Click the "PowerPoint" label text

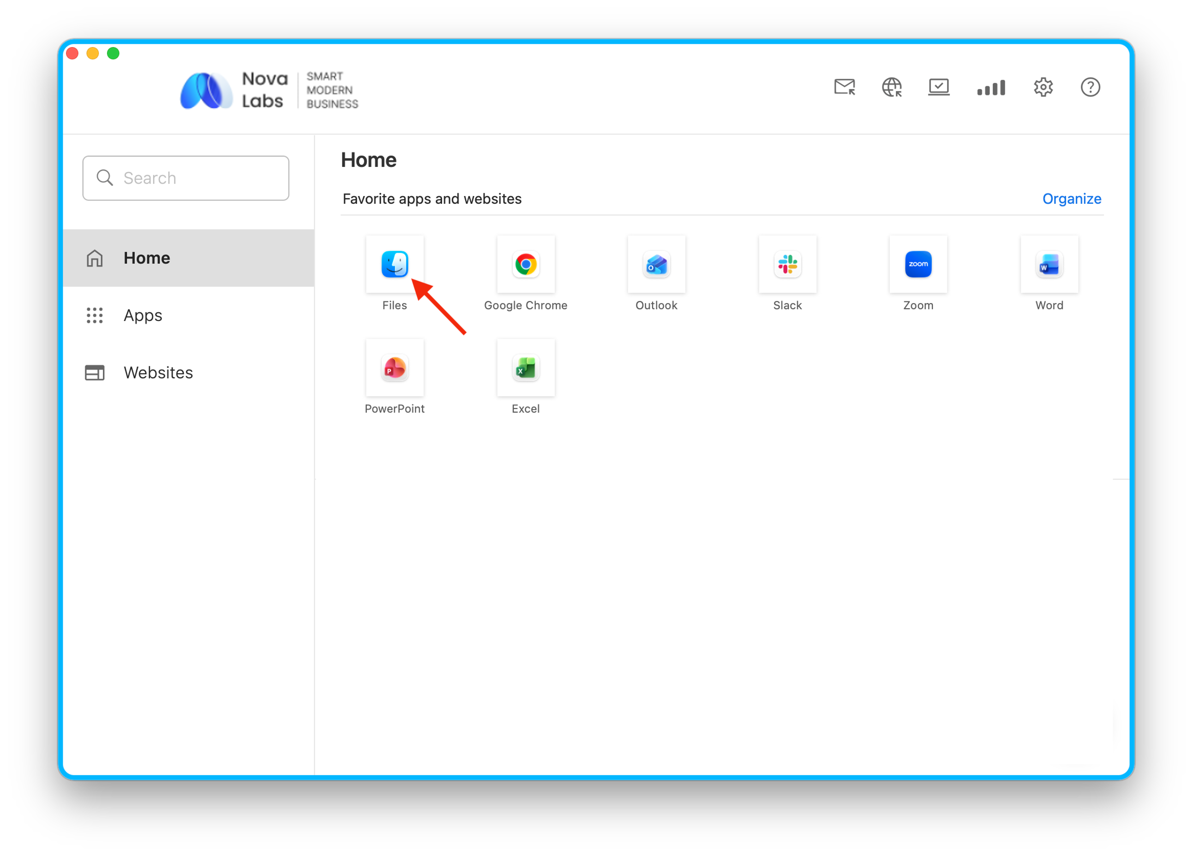tap(395, 409)
